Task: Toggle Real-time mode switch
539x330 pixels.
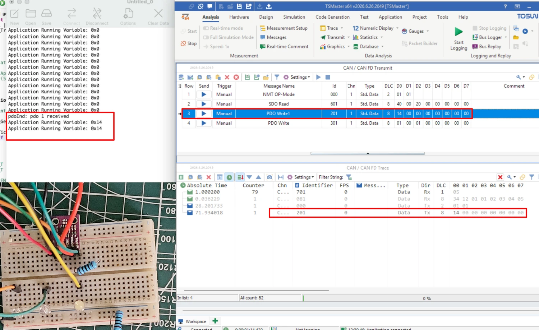Action: [206, 28]
